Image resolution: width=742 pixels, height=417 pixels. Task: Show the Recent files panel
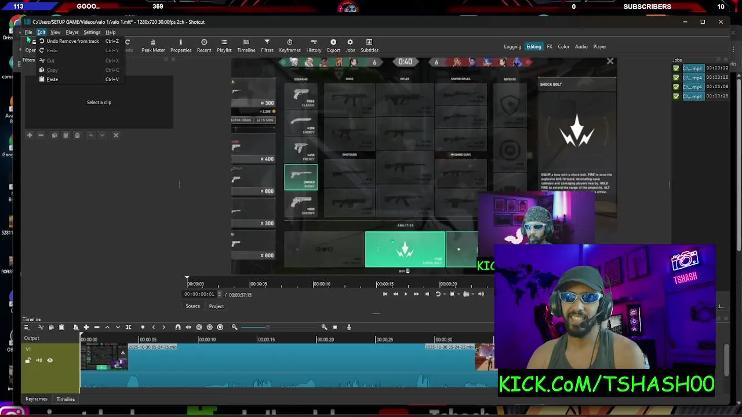point(204,46)
